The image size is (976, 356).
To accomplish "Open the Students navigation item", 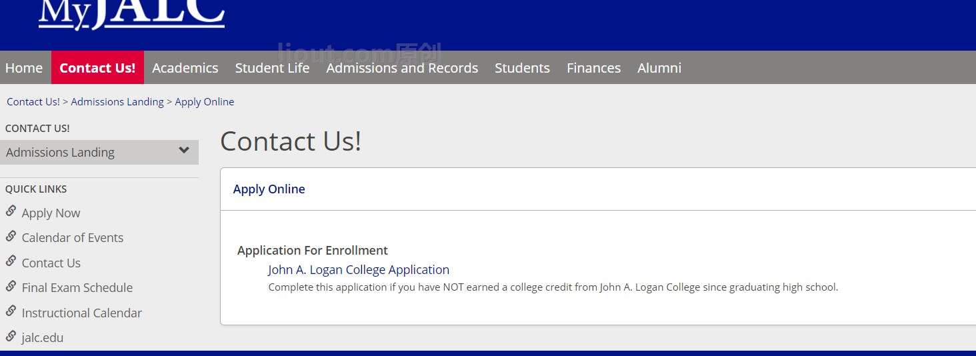I will click(522, 68).
